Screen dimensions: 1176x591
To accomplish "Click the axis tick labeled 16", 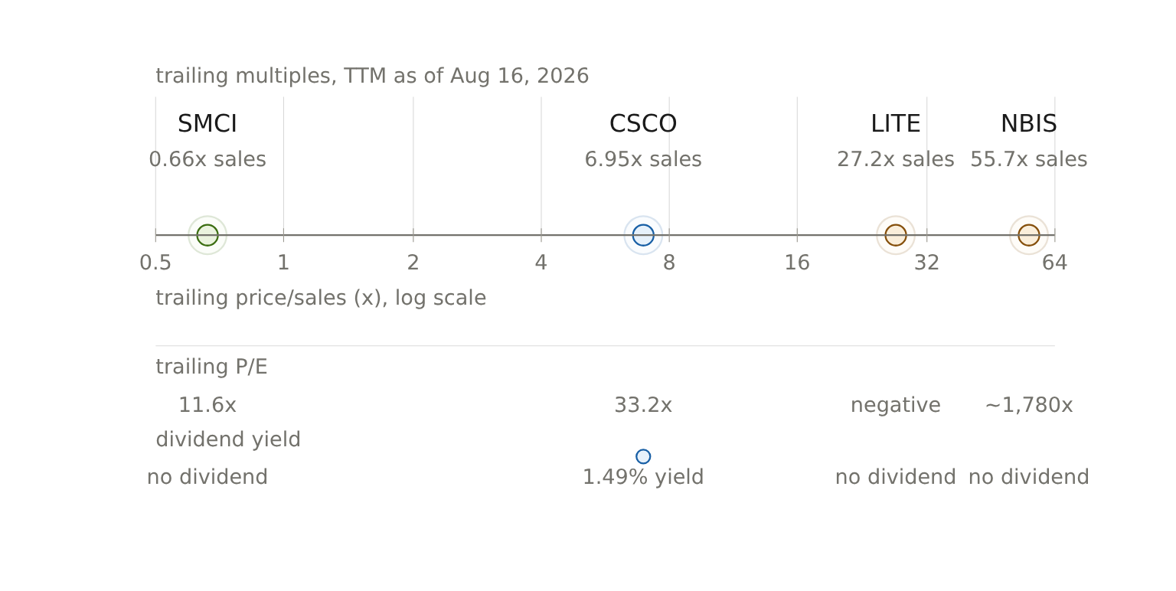I will click(x=797, y=263).
